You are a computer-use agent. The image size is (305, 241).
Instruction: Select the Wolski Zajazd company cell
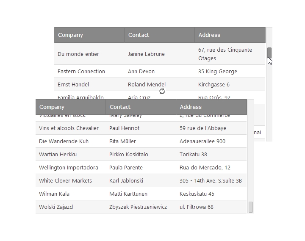click(71, 207)
